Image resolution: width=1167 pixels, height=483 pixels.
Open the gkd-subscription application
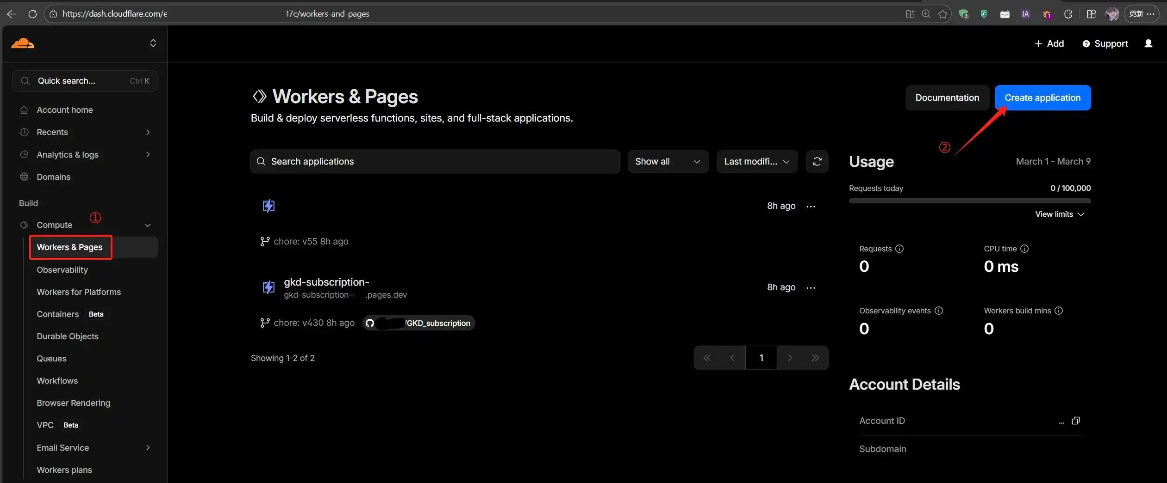[x=326, y=282]
